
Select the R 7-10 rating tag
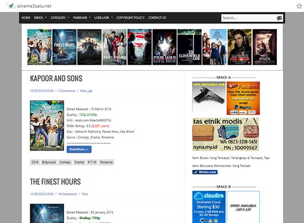(x=92, y=162)
